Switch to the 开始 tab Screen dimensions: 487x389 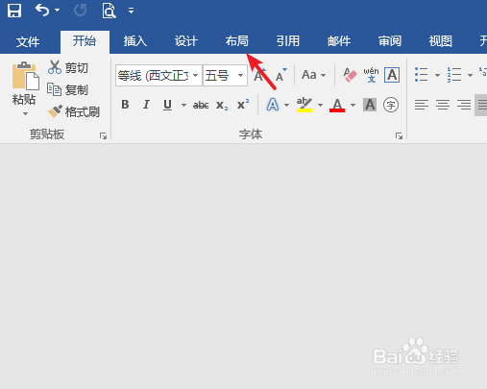(x=85, y=41)
